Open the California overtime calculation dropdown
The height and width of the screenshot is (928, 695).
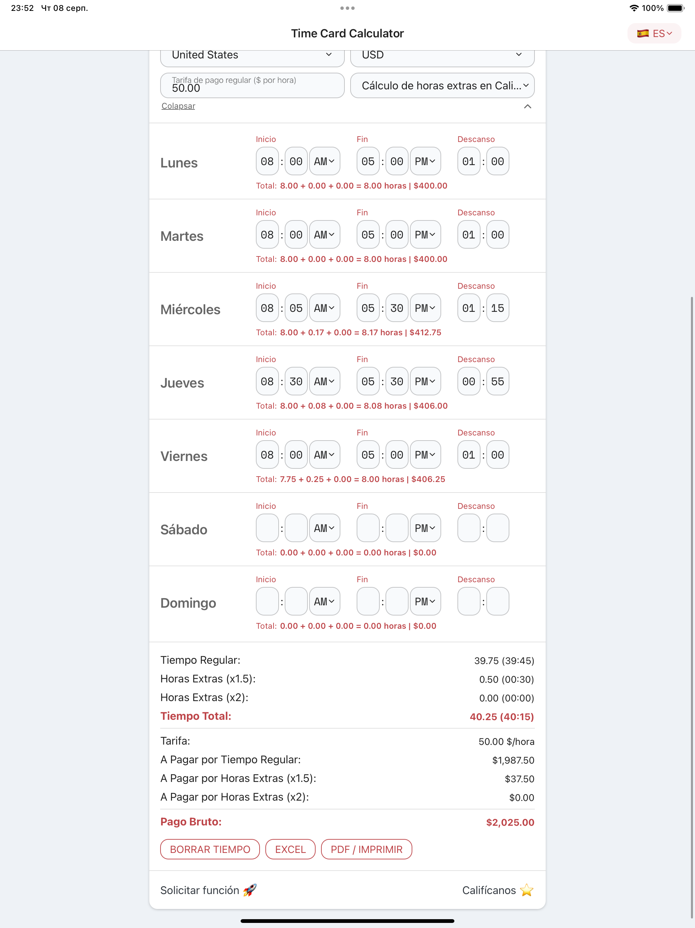tap(442, 86)
